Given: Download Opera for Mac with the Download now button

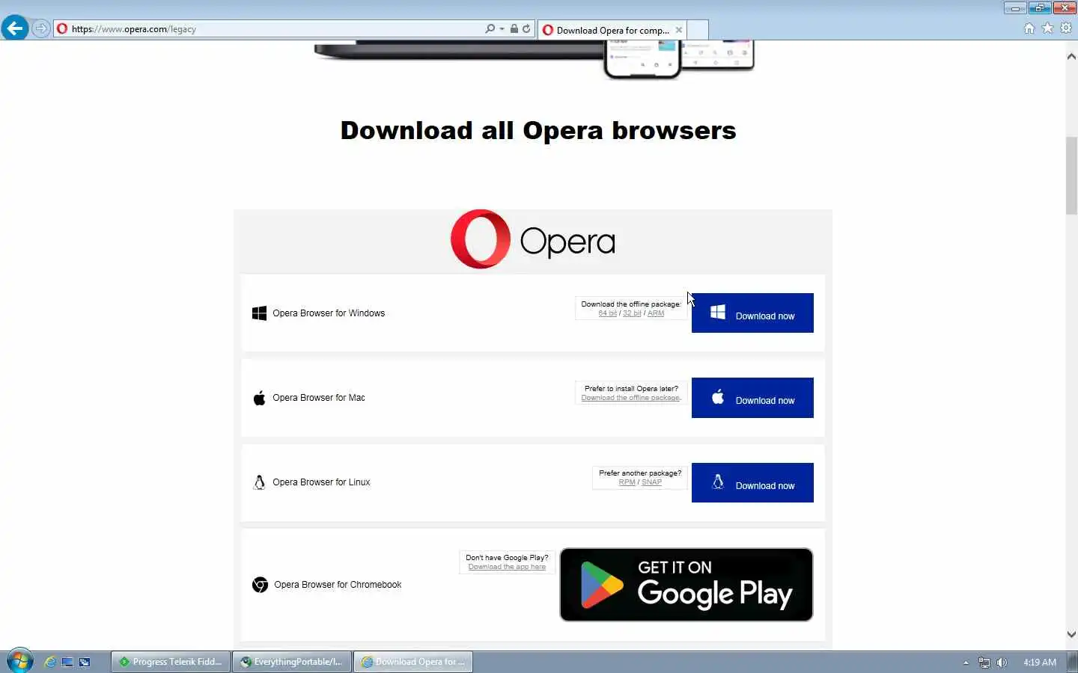Looking at the screenshot, I should [752, 398].
